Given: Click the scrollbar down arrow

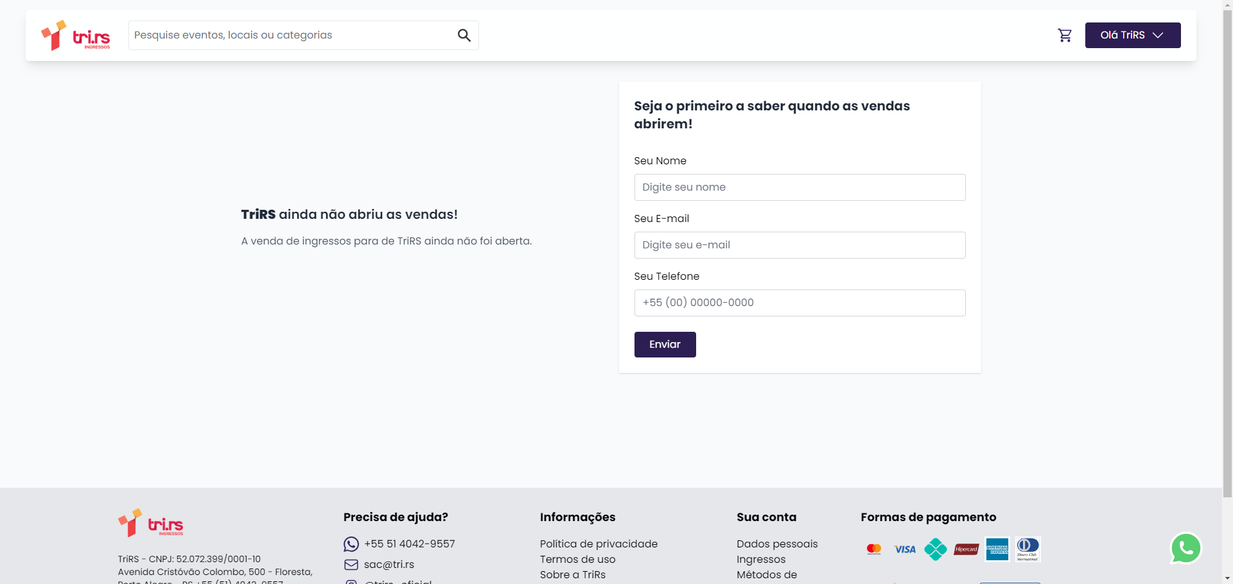Looking at the screenshot, I should (x=1227, y=578).
